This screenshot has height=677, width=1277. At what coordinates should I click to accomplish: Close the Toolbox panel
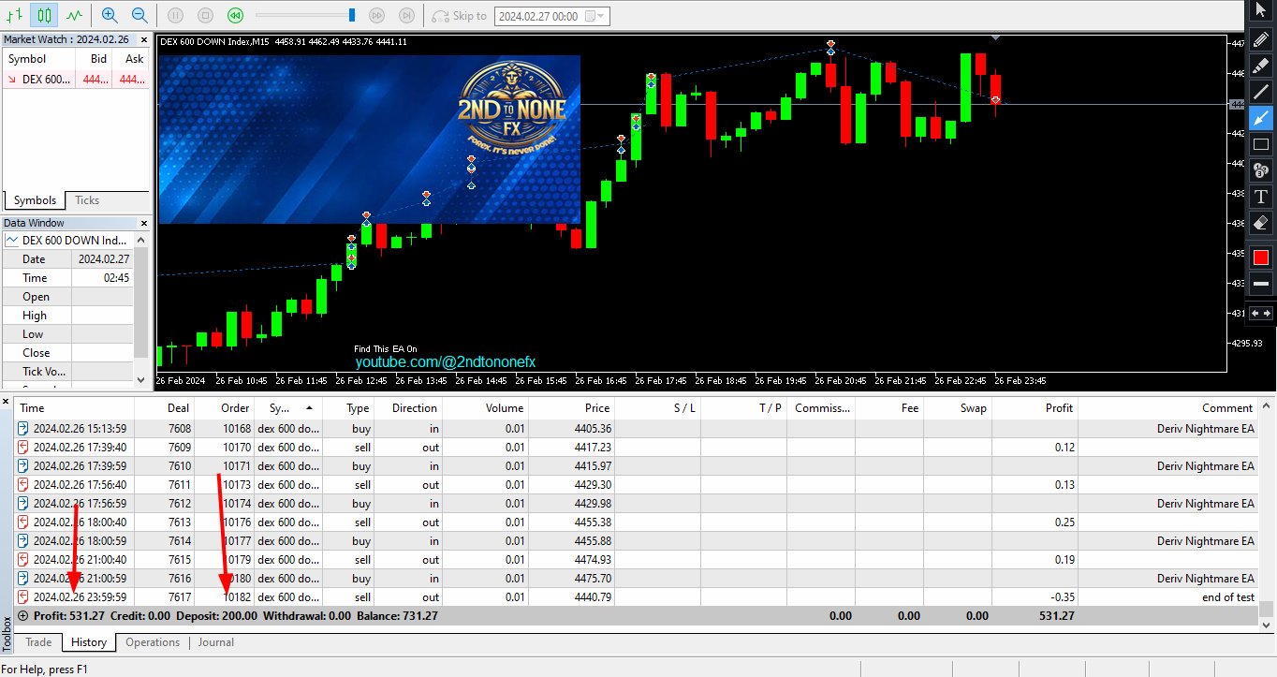(x=7, y=403)
